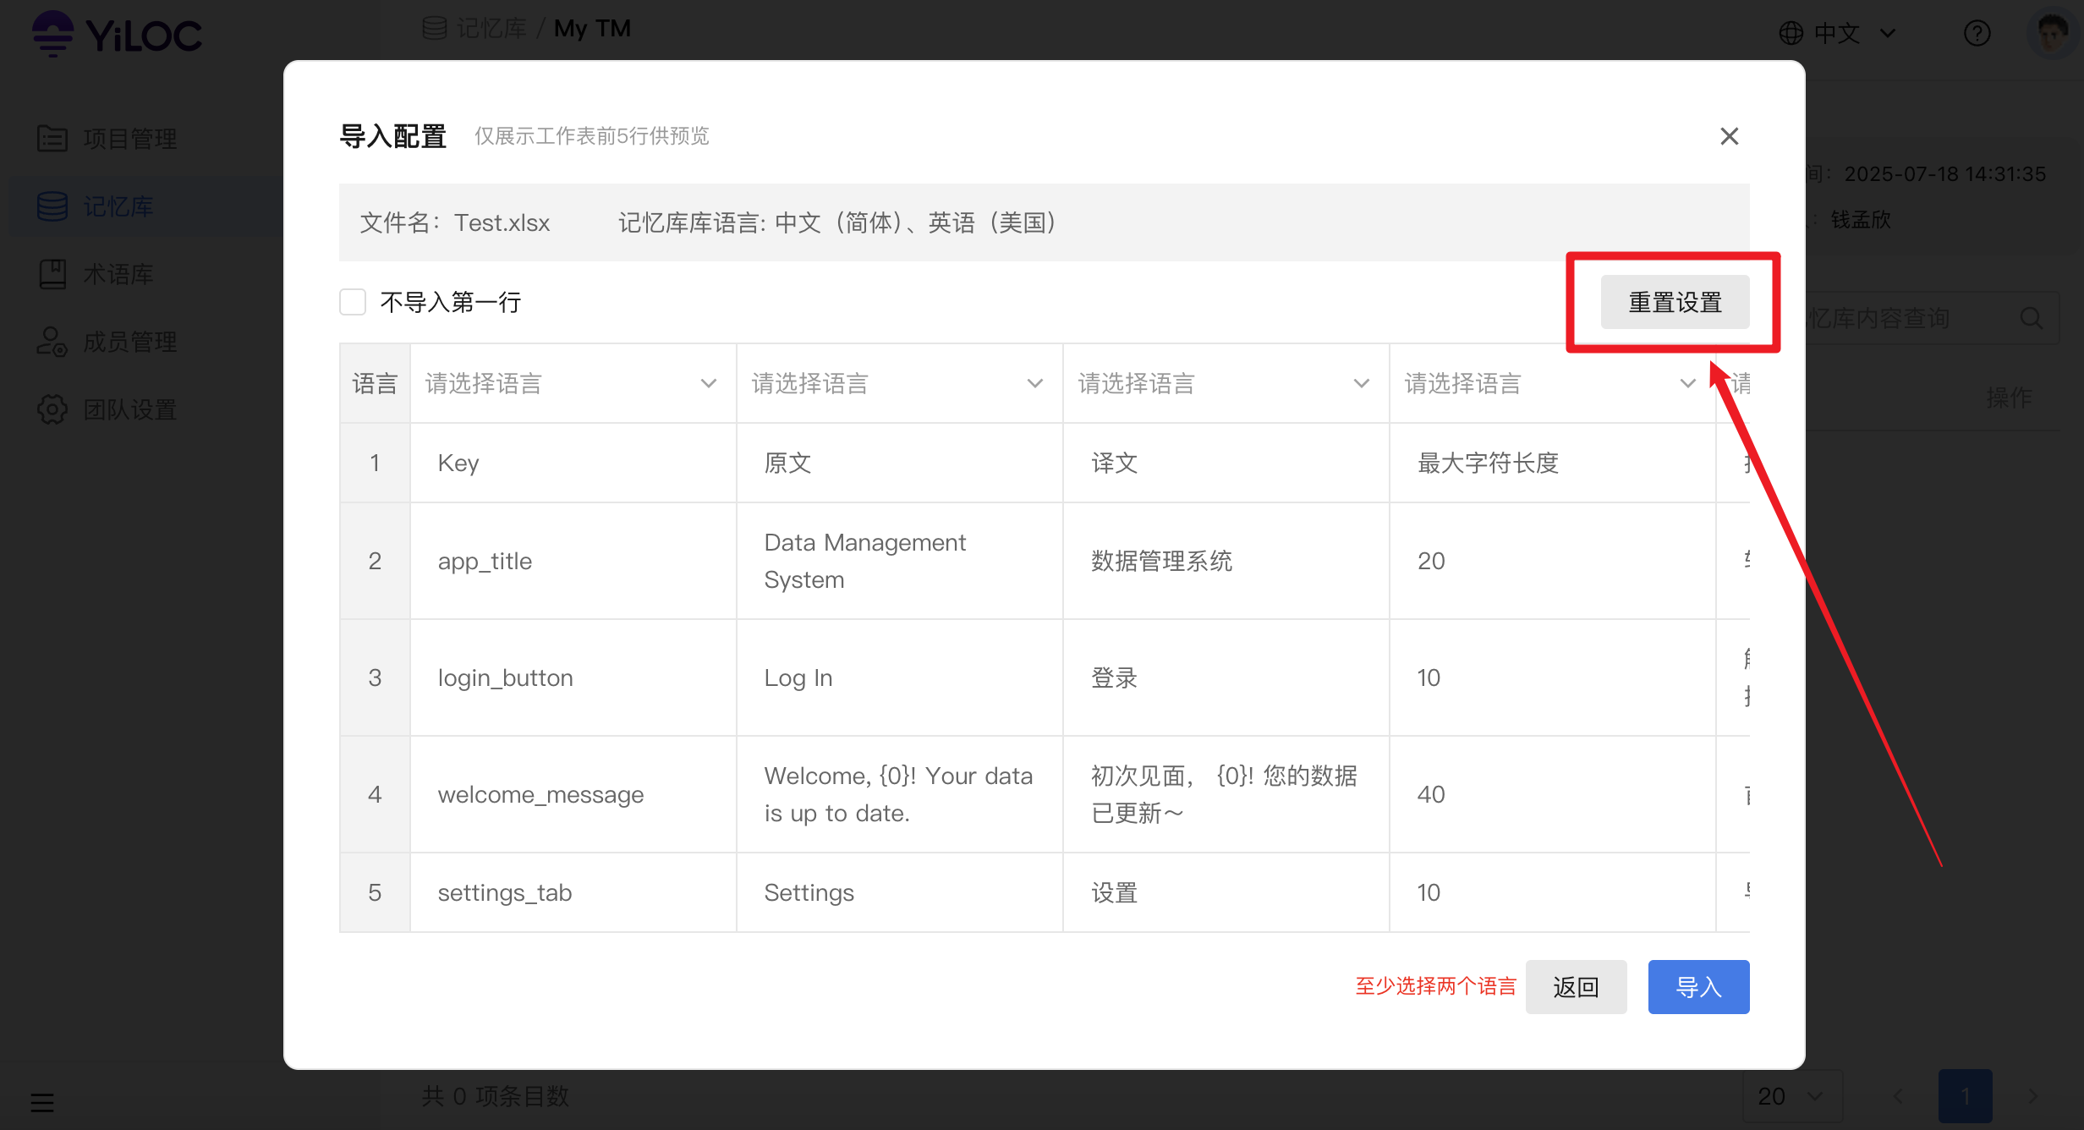This screenshot has height=1130, width=2084.
Task: Click the 团队设置 gear icon
Action: (52, 409)
